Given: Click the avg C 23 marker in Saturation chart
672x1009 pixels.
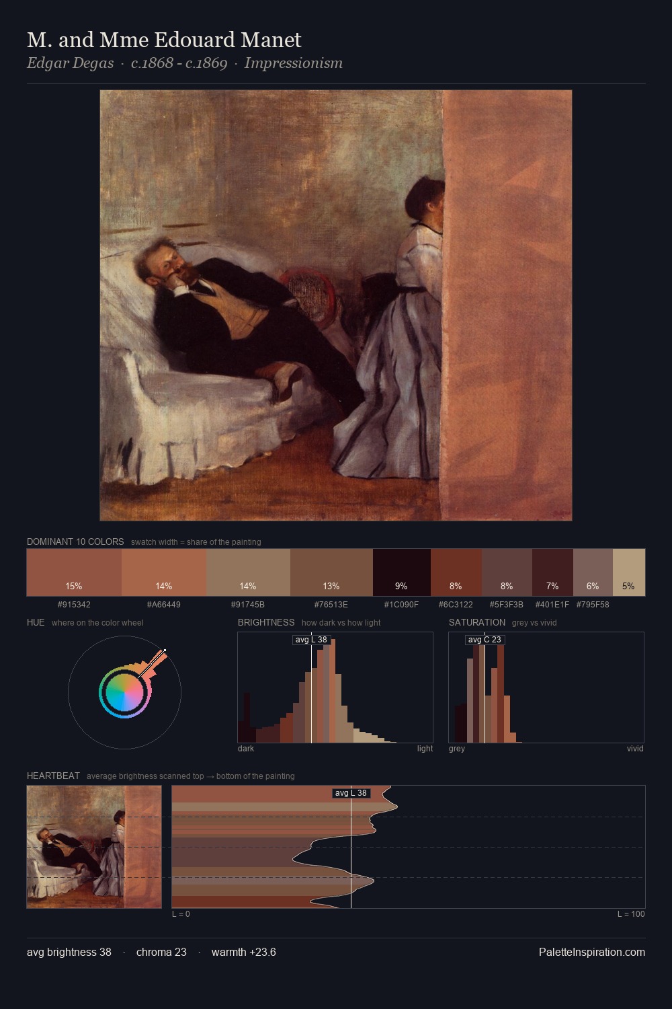Looking at the screenshot, I should point(485,640).
